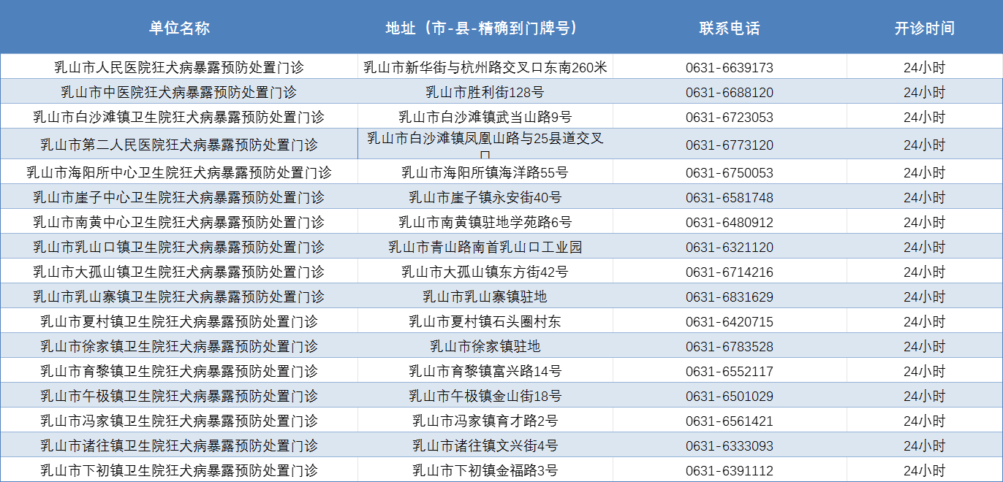This screenshot has height=482, width=1003.
Task: Click the 联系电话 column header
Action: click(x=729, y=28)
